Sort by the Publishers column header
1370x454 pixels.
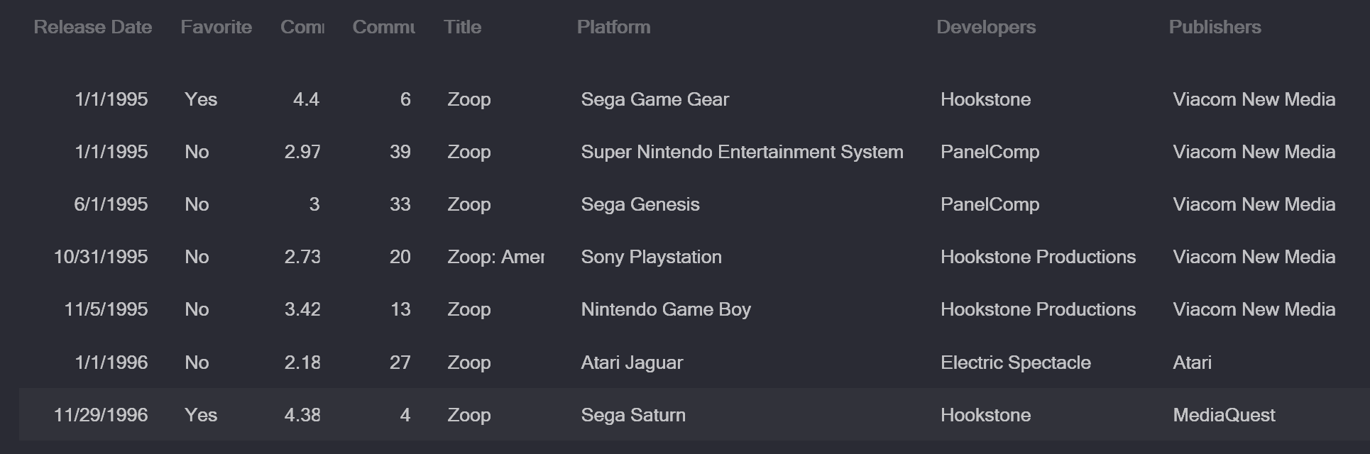(1215, 27)
